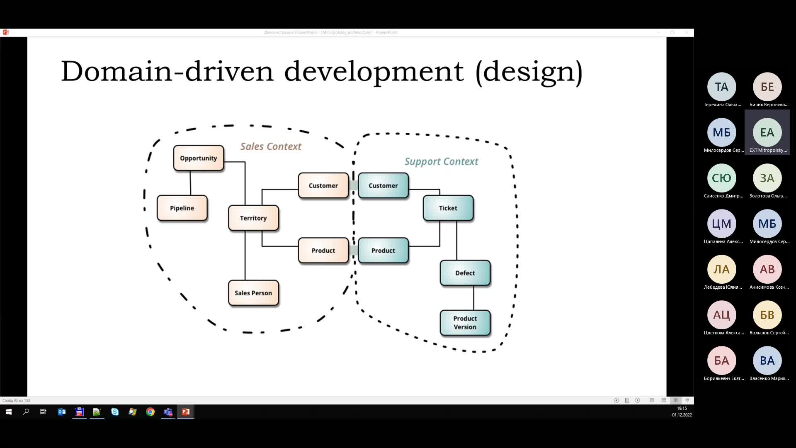Switch to Slide Sorter view icon
The image size is (796, 448).
tap(664, 400)
